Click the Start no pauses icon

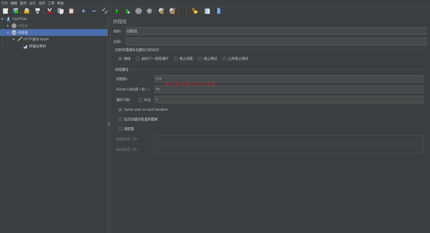click(x=128, y=11)
